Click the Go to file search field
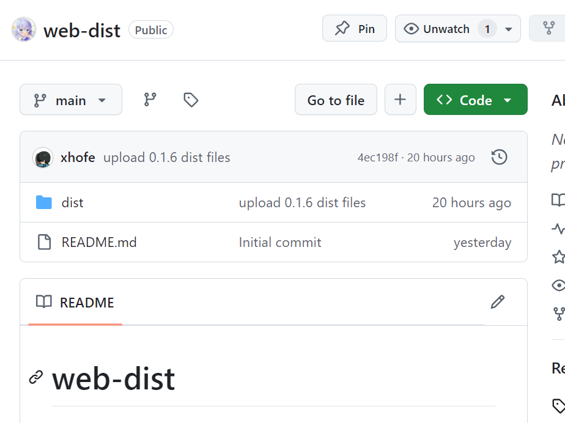The width and height of the screenshot is (565, 423). click(x=336, y=100)
